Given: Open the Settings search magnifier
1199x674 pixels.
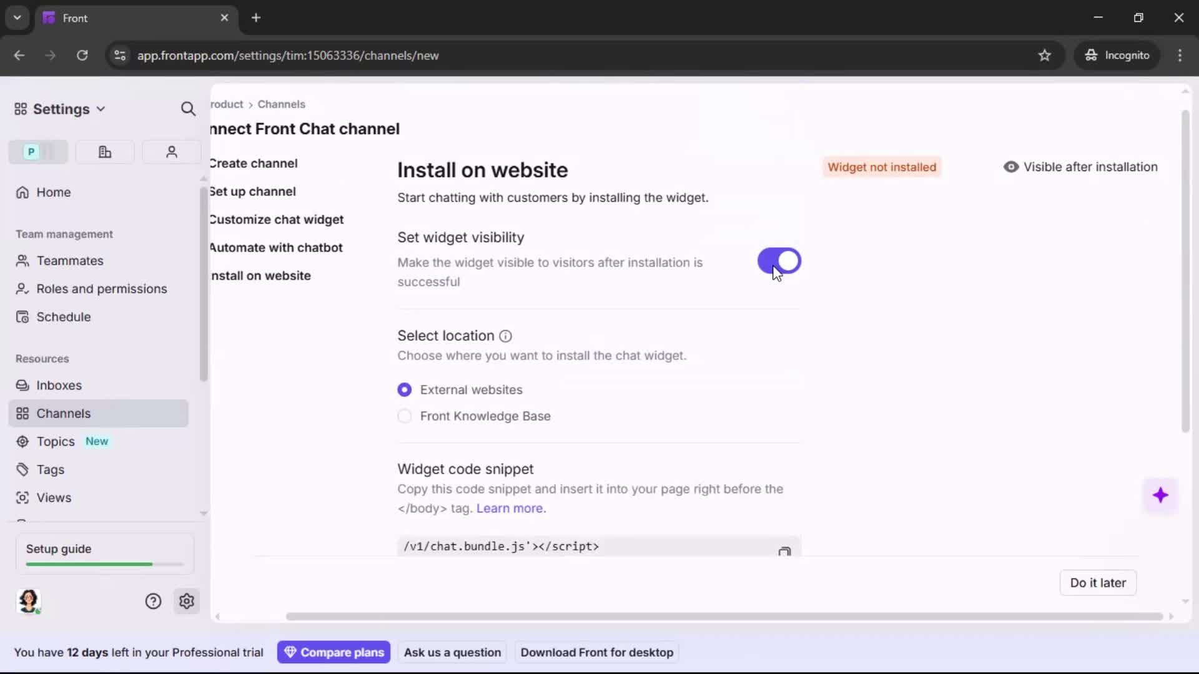Looking at the screenshot, I should click(188, 109).
